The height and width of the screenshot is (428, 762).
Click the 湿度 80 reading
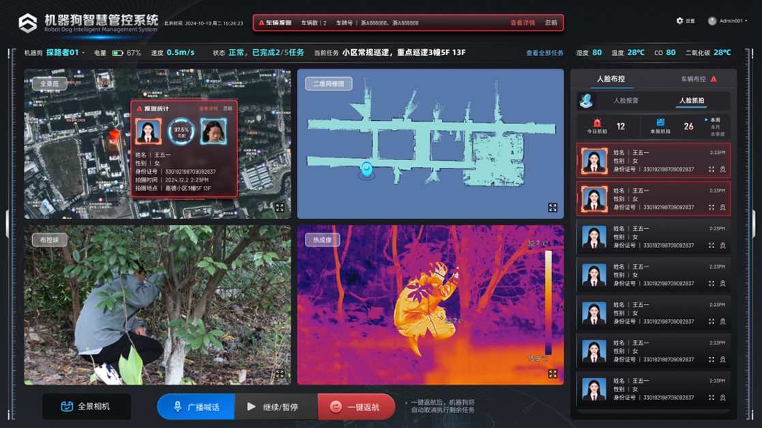click(589, 52)
